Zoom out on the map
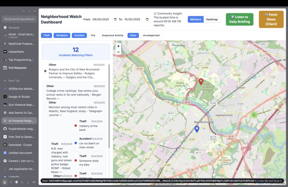This screenshot has width=288, height=187. tap(118, 52)
